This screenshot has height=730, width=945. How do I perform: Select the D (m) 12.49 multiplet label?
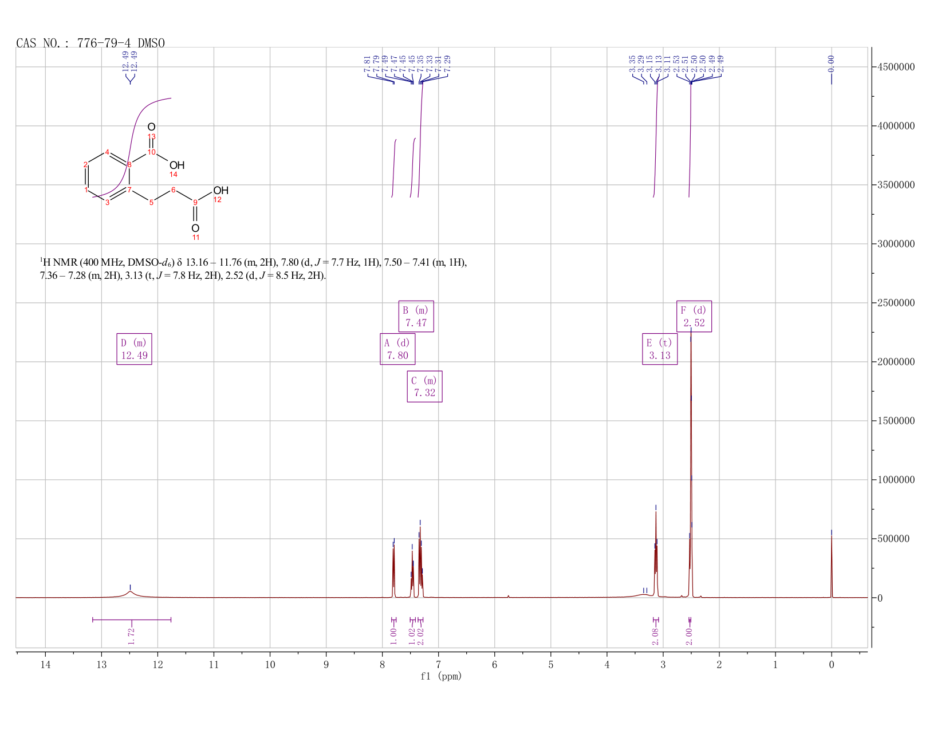134,349
